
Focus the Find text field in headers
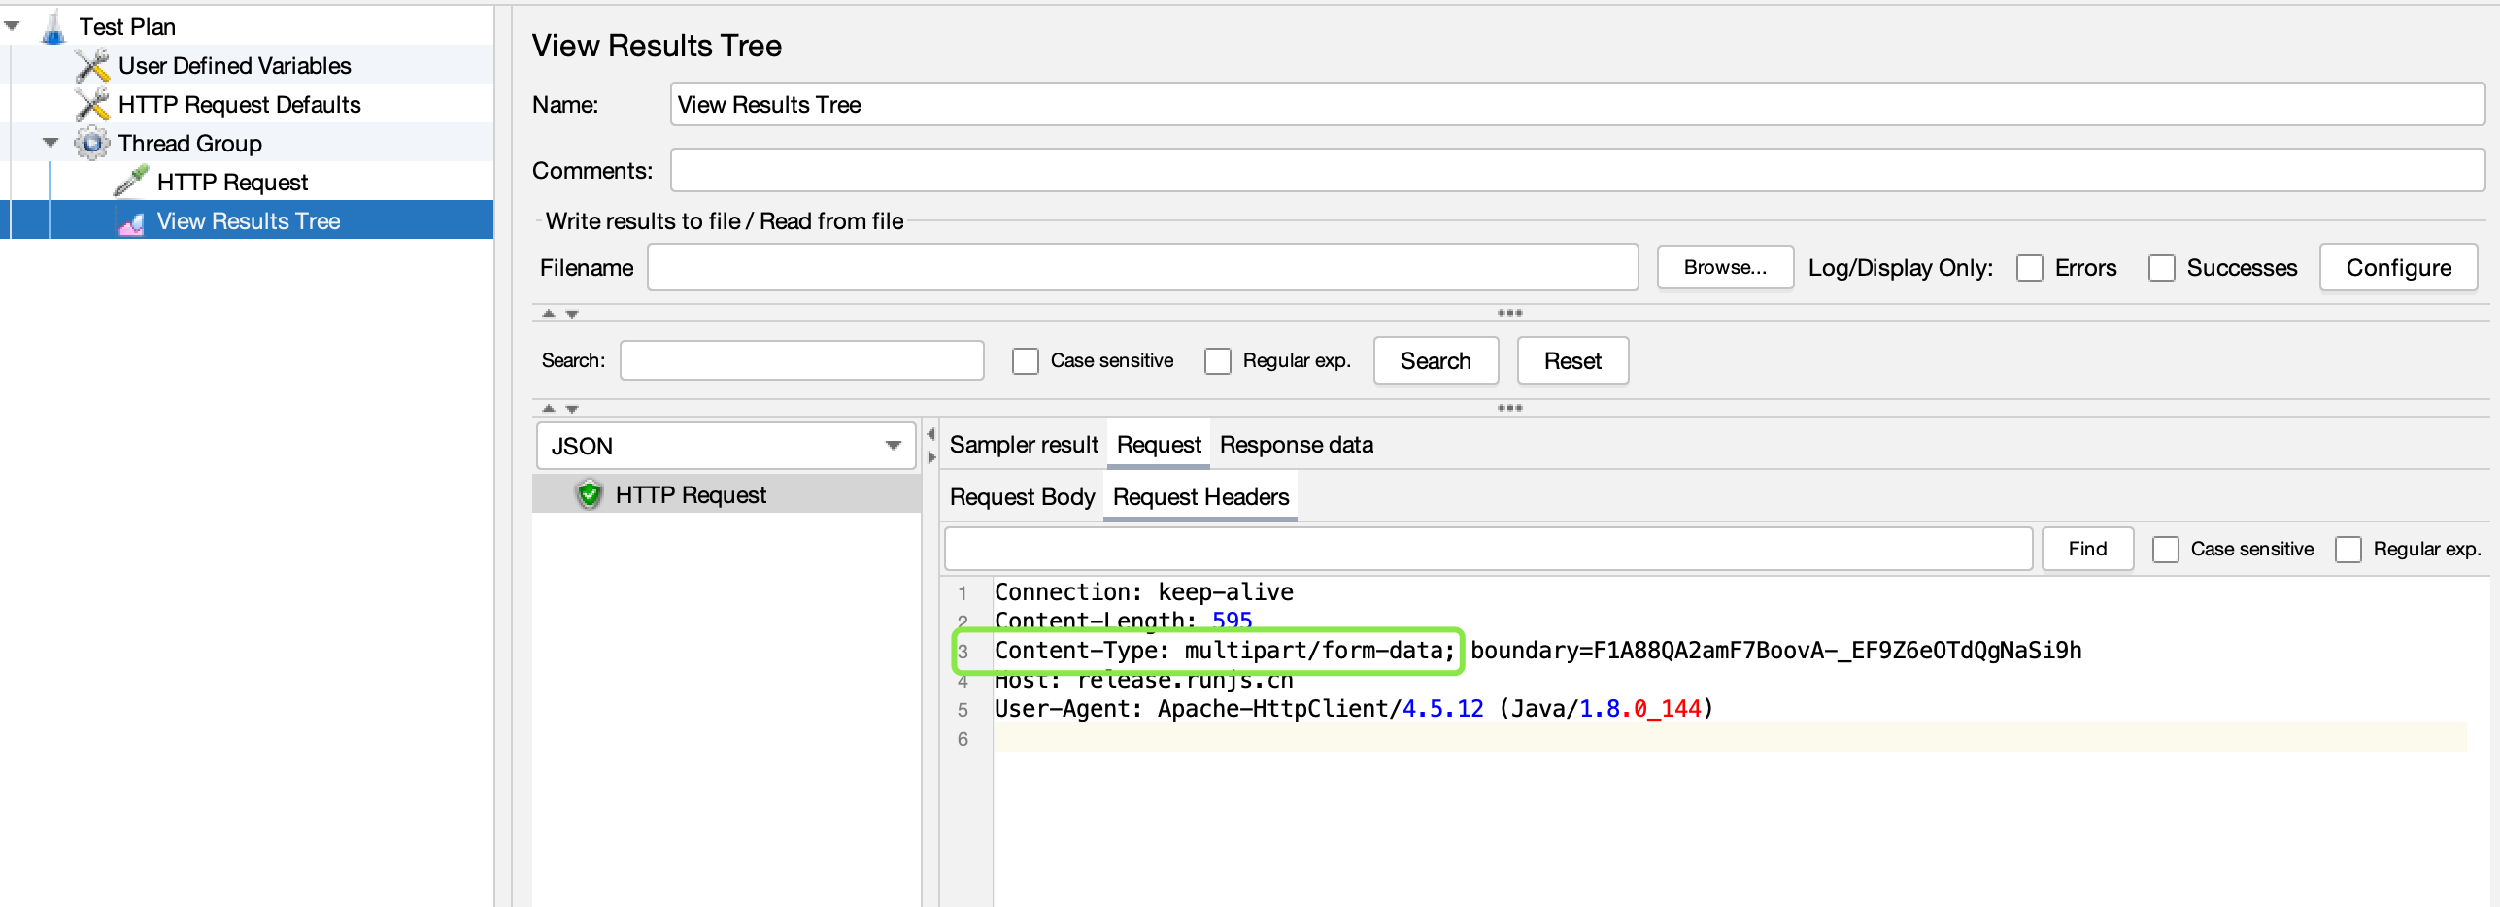pos(1488,549)
